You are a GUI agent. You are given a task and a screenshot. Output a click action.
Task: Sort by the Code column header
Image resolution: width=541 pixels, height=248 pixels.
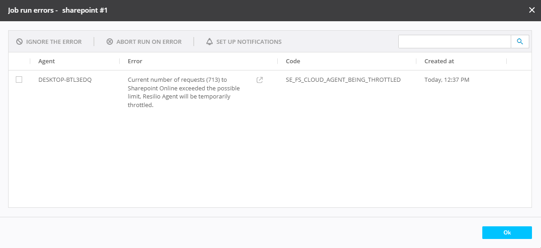[293, 61]
